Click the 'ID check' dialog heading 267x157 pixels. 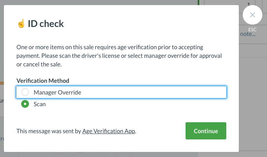tap(45, 24)
